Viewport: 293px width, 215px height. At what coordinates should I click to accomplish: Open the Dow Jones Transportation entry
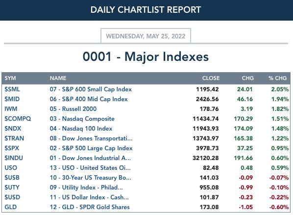tap(91, 138)
